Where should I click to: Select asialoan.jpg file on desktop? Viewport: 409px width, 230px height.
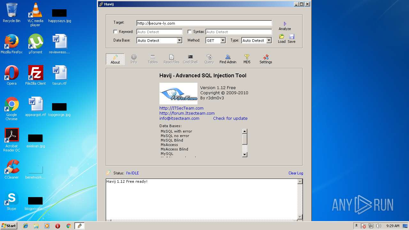[35, 141]
